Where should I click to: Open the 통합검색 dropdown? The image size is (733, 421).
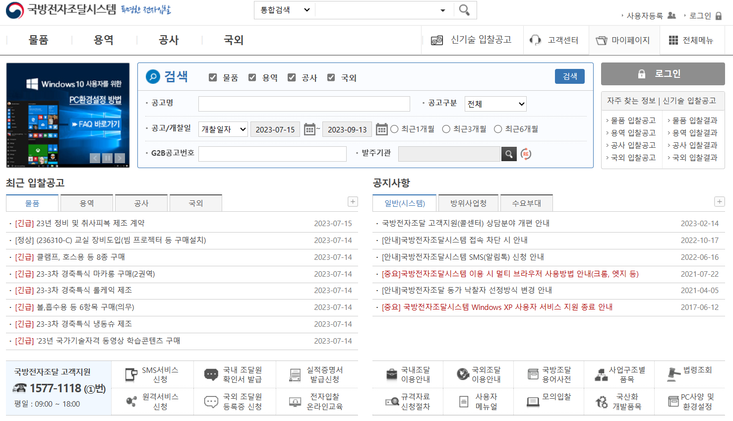click(284, 9)
